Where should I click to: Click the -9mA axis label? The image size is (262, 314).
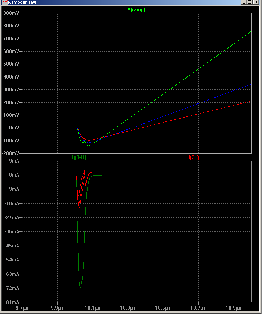click(13, 189)
